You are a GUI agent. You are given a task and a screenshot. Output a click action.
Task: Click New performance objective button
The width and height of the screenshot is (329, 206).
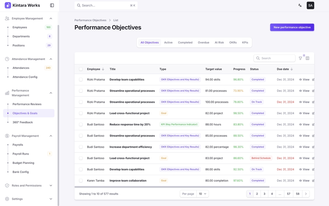click(x=292, y=27)
